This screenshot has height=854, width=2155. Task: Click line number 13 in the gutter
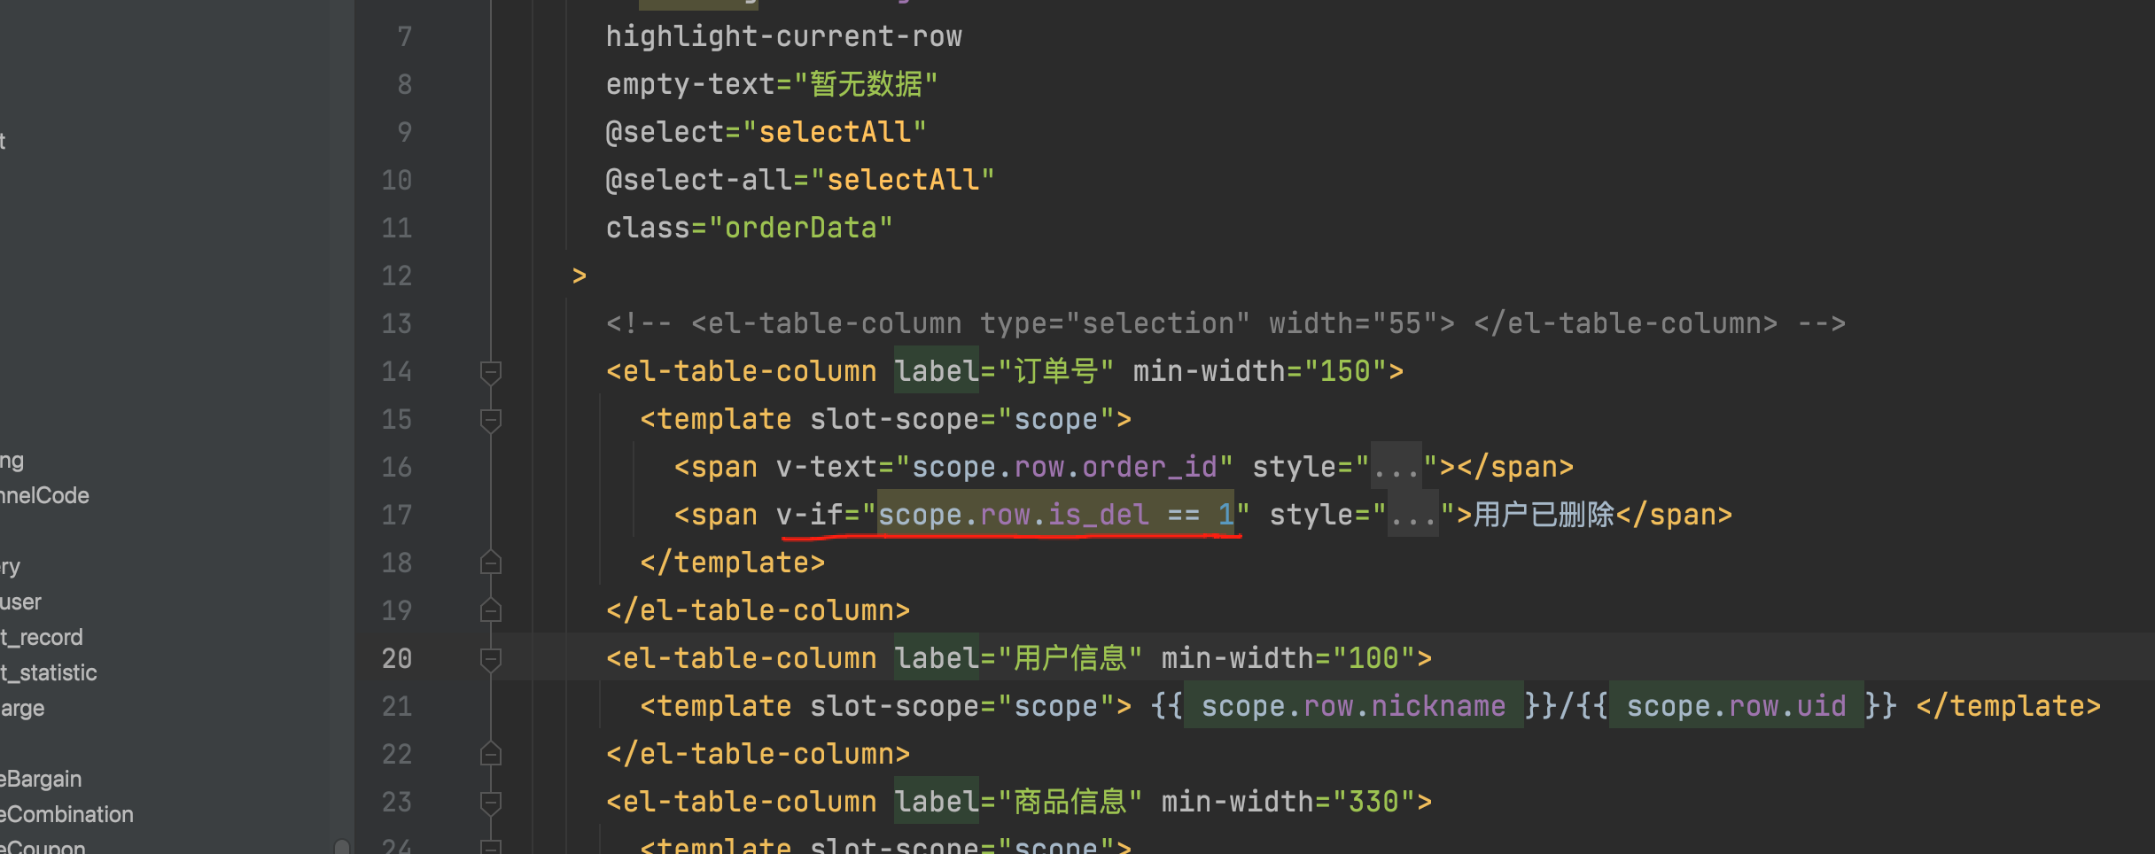396,324
